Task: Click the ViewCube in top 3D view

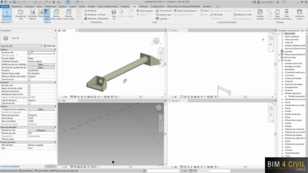Action: pos(156,41)
